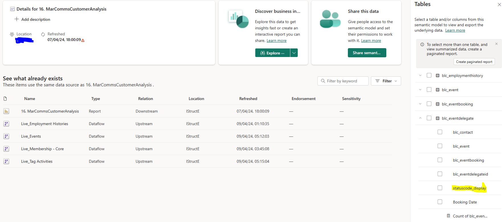
Task: Tick the nested blc_event column checkbox
Action: [440, 146]
